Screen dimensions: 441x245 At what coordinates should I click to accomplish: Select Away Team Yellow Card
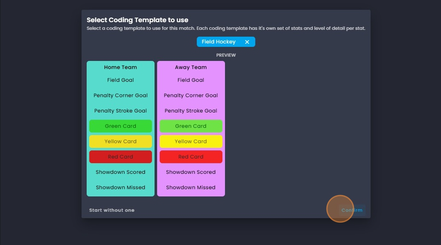click(x=191, y=141)
